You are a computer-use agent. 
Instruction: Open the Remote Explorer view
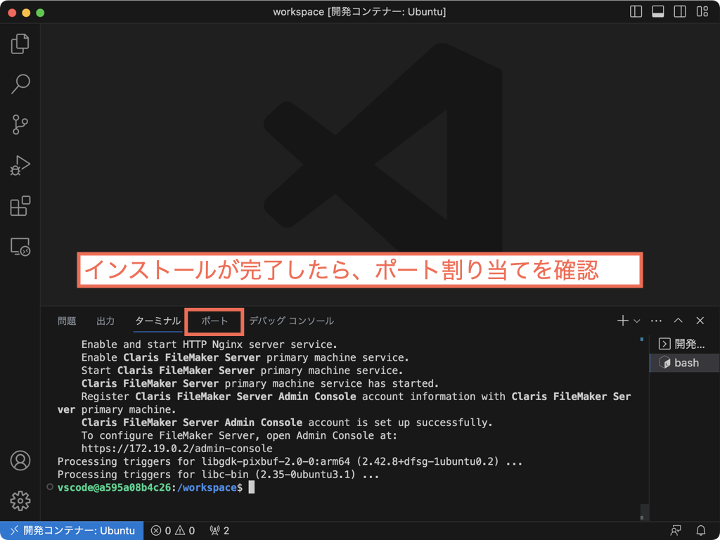click(x=20, y=247)
